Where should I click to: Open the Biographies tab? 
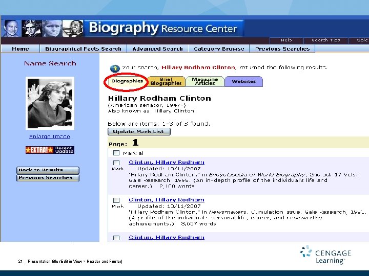127,81
